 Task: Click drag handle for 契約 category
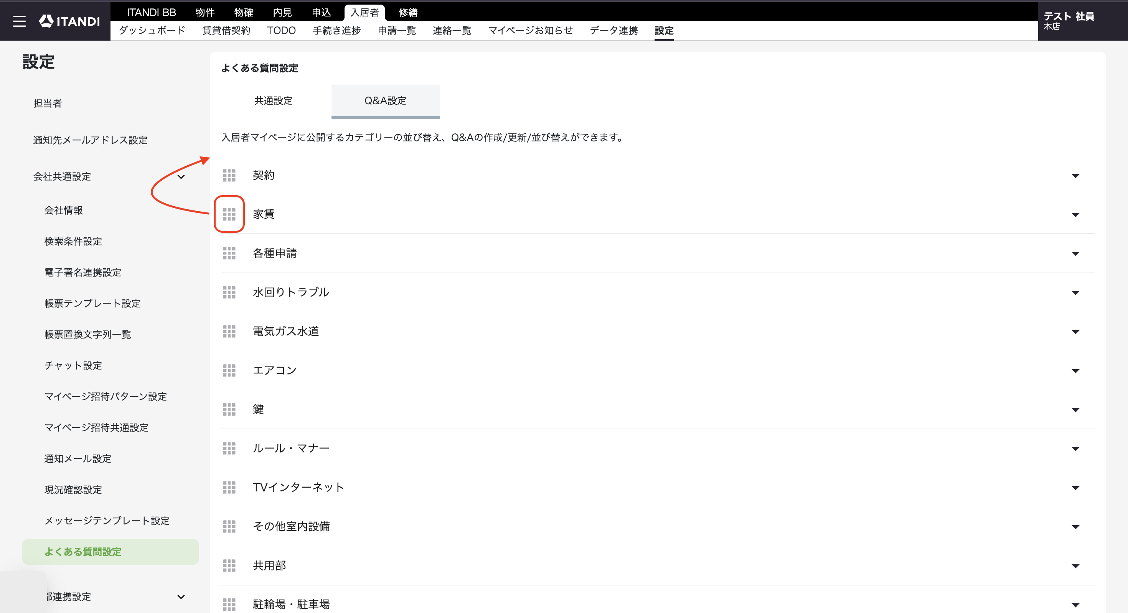pyautogui.click(x=229, y=176)
